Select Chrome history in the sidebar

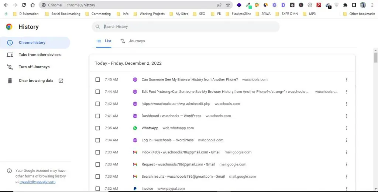click(35, 43)
